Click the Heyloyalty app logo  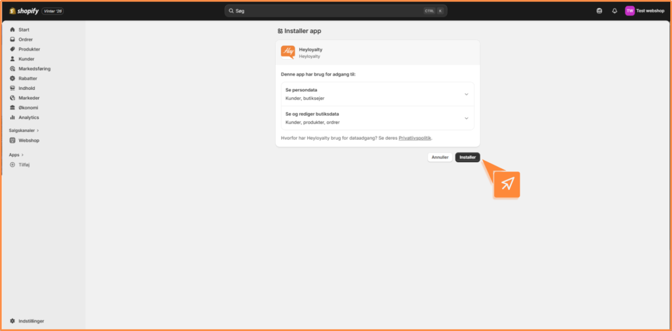(x=287, y=53)
